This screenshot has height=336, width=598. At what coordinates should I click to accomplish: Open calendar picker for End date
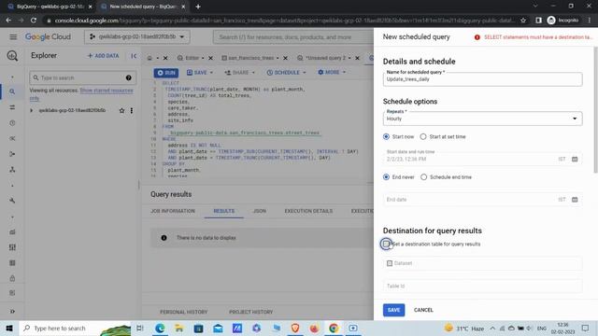coord(575,200)
